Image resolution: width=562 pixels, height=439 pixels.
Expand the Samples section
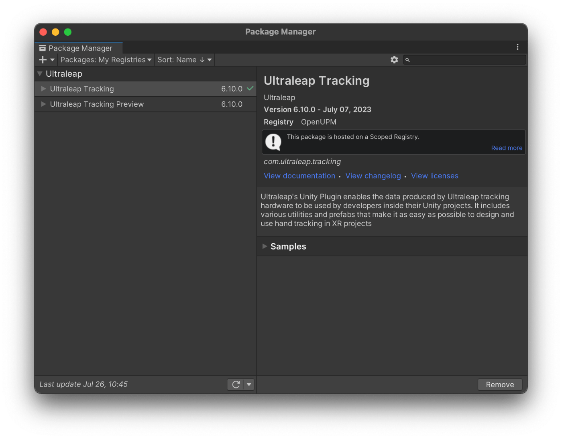pos(265,246)
